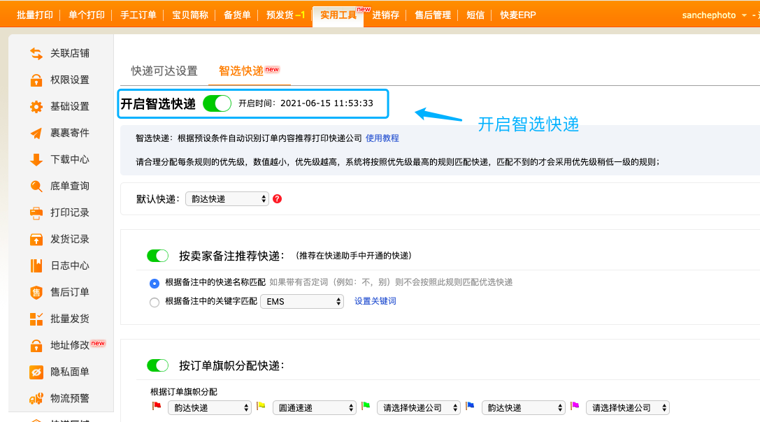
Task: Click the 日志中心 book icon
Action: pyautogui.click(x=36, y=265)
